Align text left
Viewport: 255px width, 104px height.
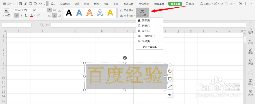[50, 15]
